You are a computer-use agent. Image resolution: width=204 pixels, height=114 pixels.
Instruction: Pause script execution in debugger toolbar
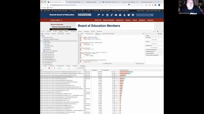point(146,34)
